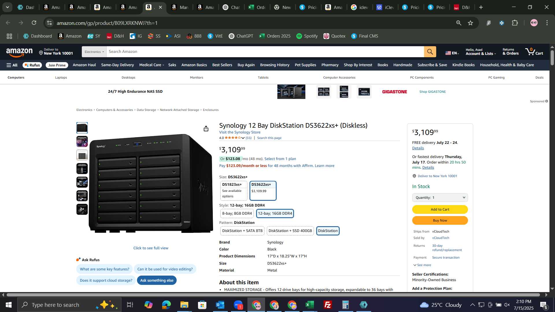555x312 pixels.
Task: Open D&H bookmark
Action: (x=115, y=36)
